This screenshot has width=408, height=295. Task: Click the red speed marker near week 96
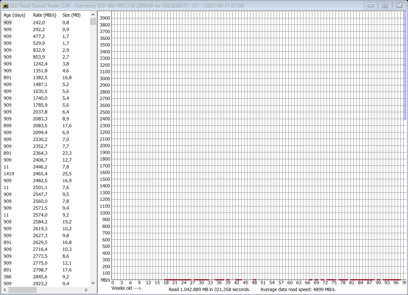click(x=397, y=280)
